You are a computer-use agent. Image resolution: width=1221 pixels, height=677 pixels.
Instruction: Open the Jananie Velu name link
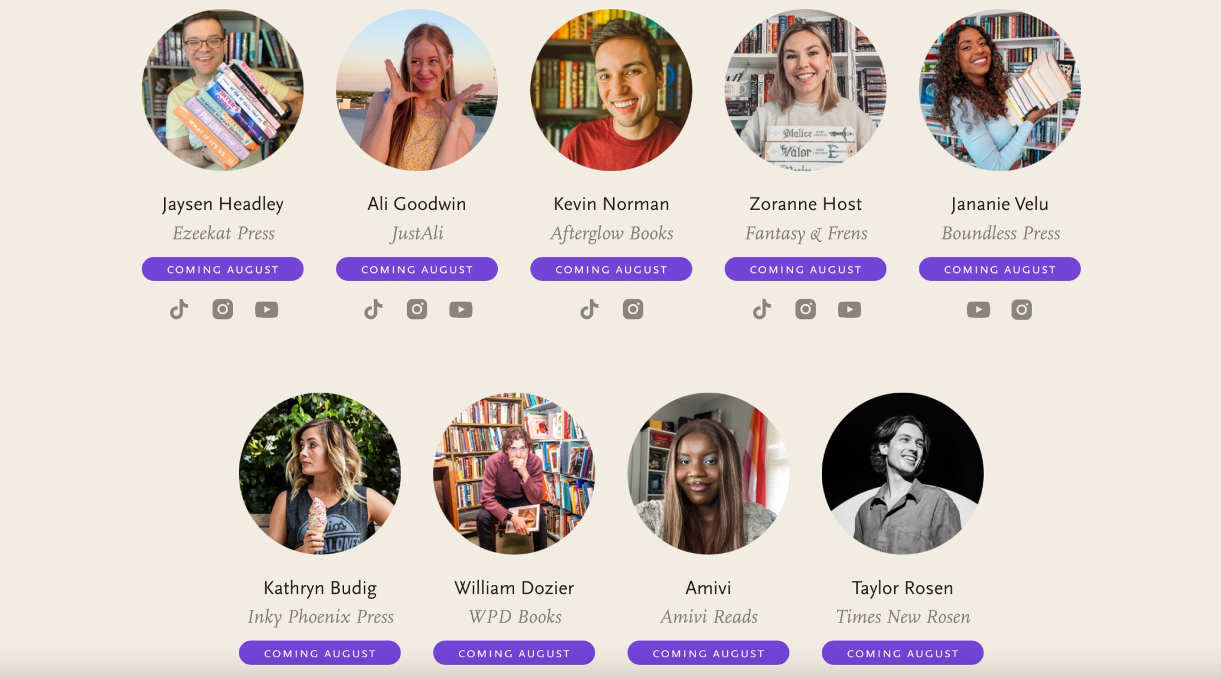(x=1000, y=204)
